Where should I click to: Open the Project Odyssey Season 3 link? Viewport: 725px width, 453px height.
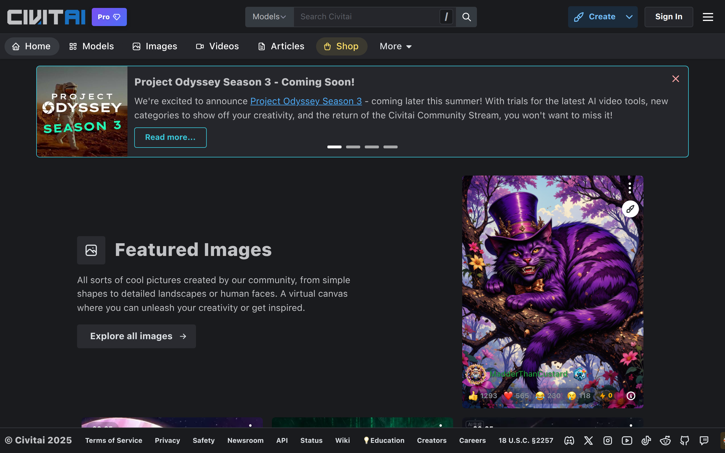(x=306, y=101)
